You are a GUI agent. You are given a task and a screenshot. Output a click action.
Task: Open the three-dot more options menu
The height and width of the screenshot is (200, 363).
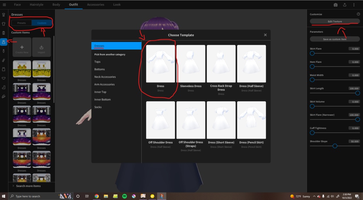(x=354, y=5)
